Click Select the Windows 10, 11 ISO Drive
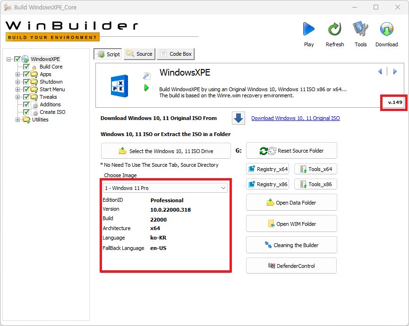Image resolution: width=409 pixels, height=326 pixels. point(166,151)
